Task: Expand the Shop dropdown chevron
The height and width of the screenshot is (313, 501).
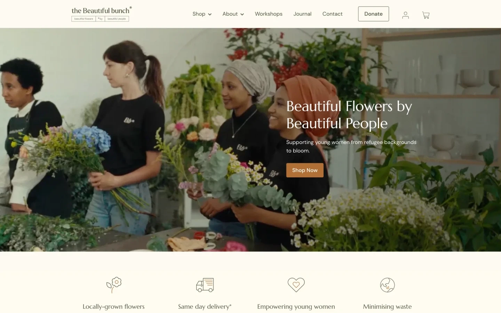Action: (x=210, y=14)
